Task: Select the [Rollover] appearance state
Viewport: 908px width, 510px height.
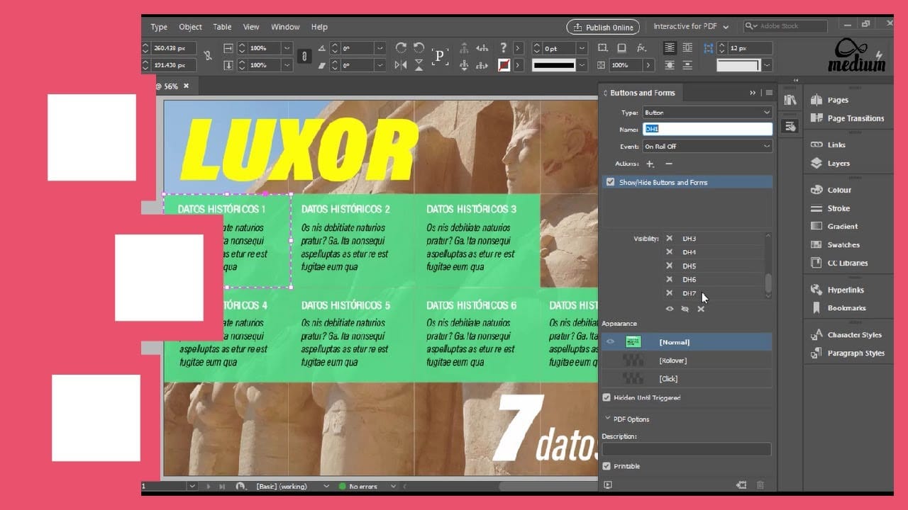Action: [x=687, y=361]
